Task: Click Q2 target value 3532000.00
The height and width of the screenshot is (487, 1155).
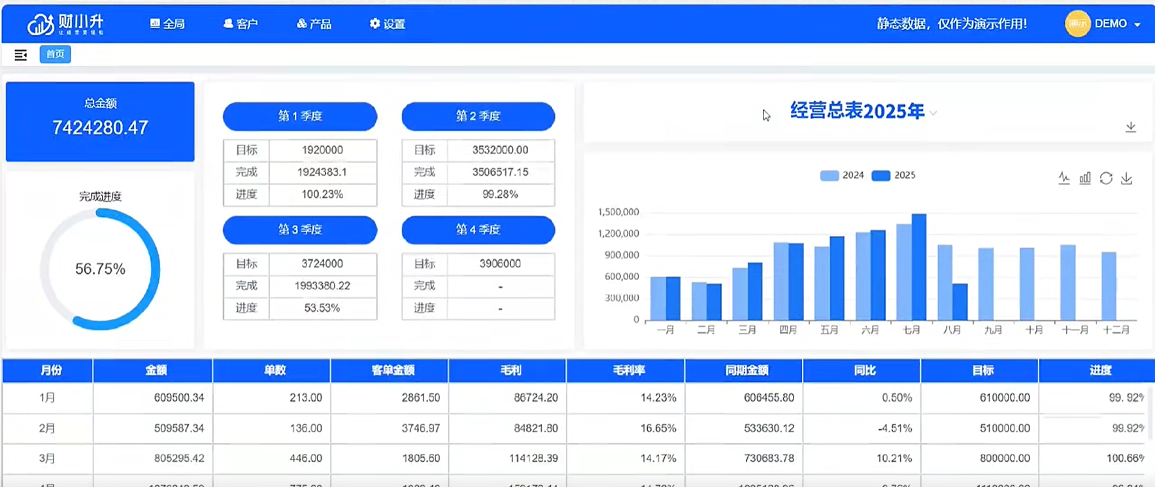Action: pyautogui.click(x=500, y=150)
